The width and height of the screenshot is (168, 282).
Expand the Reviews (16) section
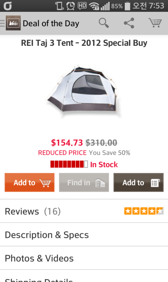point(84,211)
